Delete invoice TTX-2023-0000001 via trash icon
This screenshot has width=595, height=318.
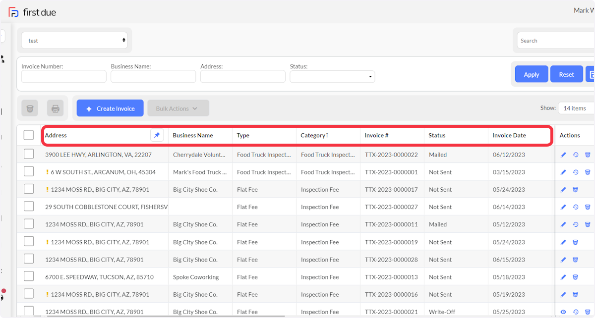pos(588,172)
